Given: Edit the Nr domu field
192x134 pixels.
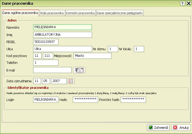Looking at the screenshot, I should click(113, 49).
